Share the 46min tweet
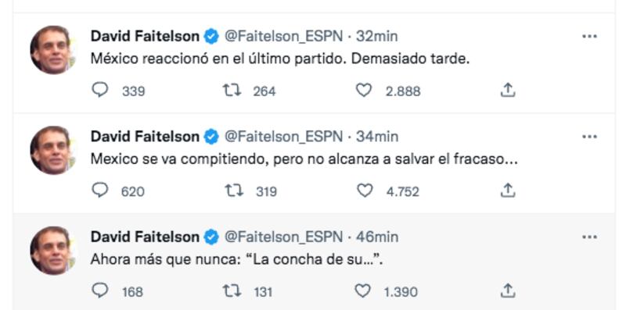626x310 pixels. (507, 290)
